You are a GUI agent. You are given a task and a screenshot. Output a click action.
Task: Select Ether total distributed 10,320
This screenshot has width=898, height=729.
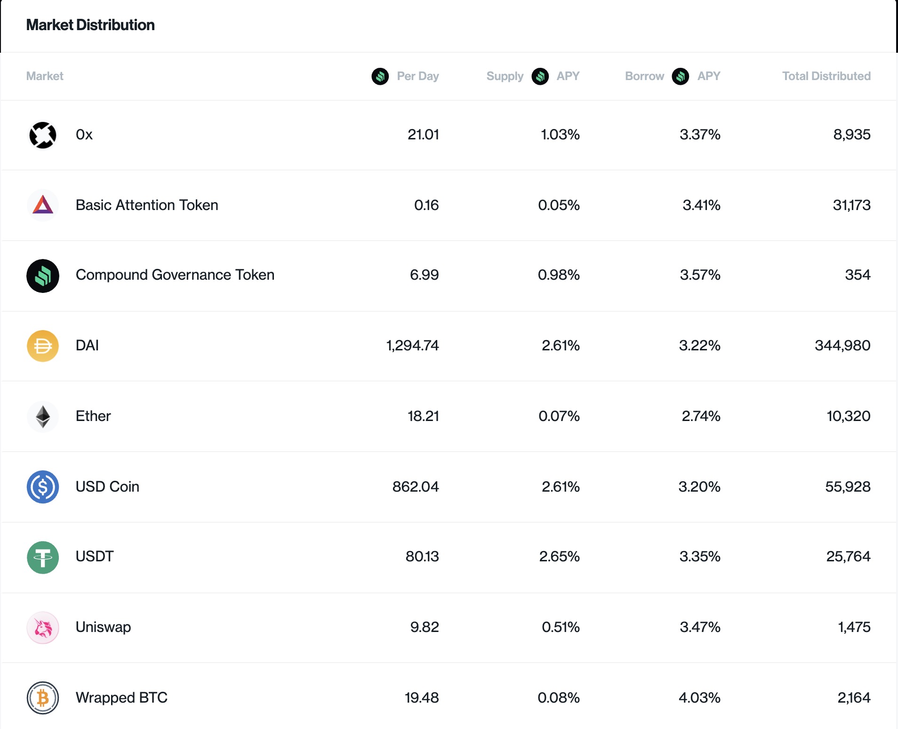[849, 416]
